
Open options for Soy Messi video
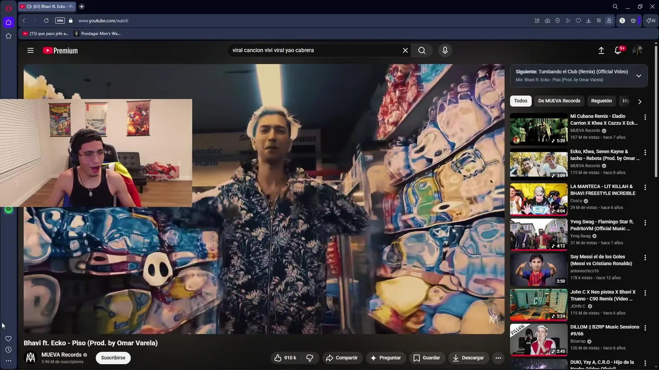pyautogui.click(x=645, y=258)
